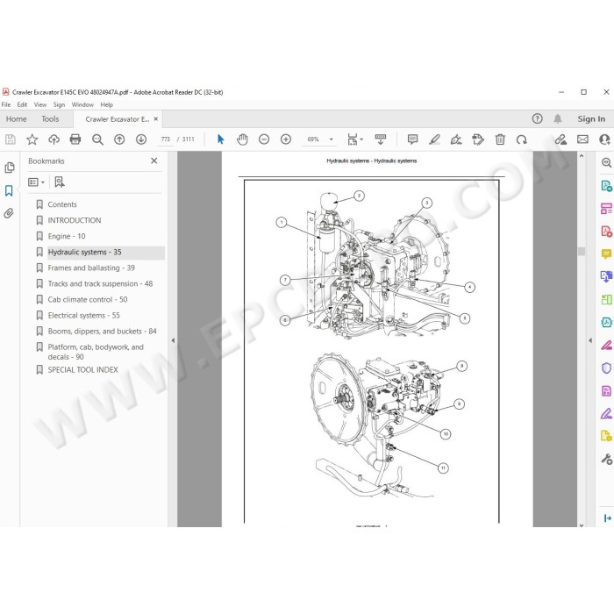Open Attachments paperclip panel
Image resolution: width=614 pixels, height=614 pixels.
tap(9, 213)
